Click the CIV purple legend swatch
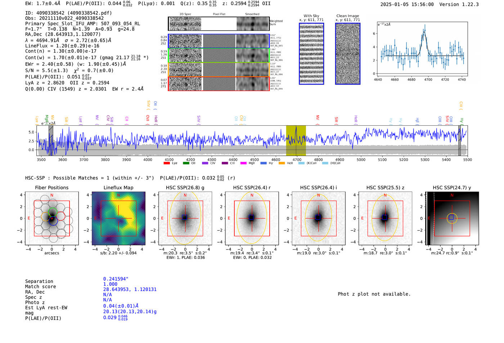The height and width of the screenshot is (343, 504). pos(205,163)
